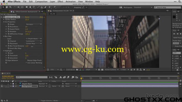182x102 pixels.
Task: Open the Workspace Standard dropdown
Action: (x=143, y=7)
